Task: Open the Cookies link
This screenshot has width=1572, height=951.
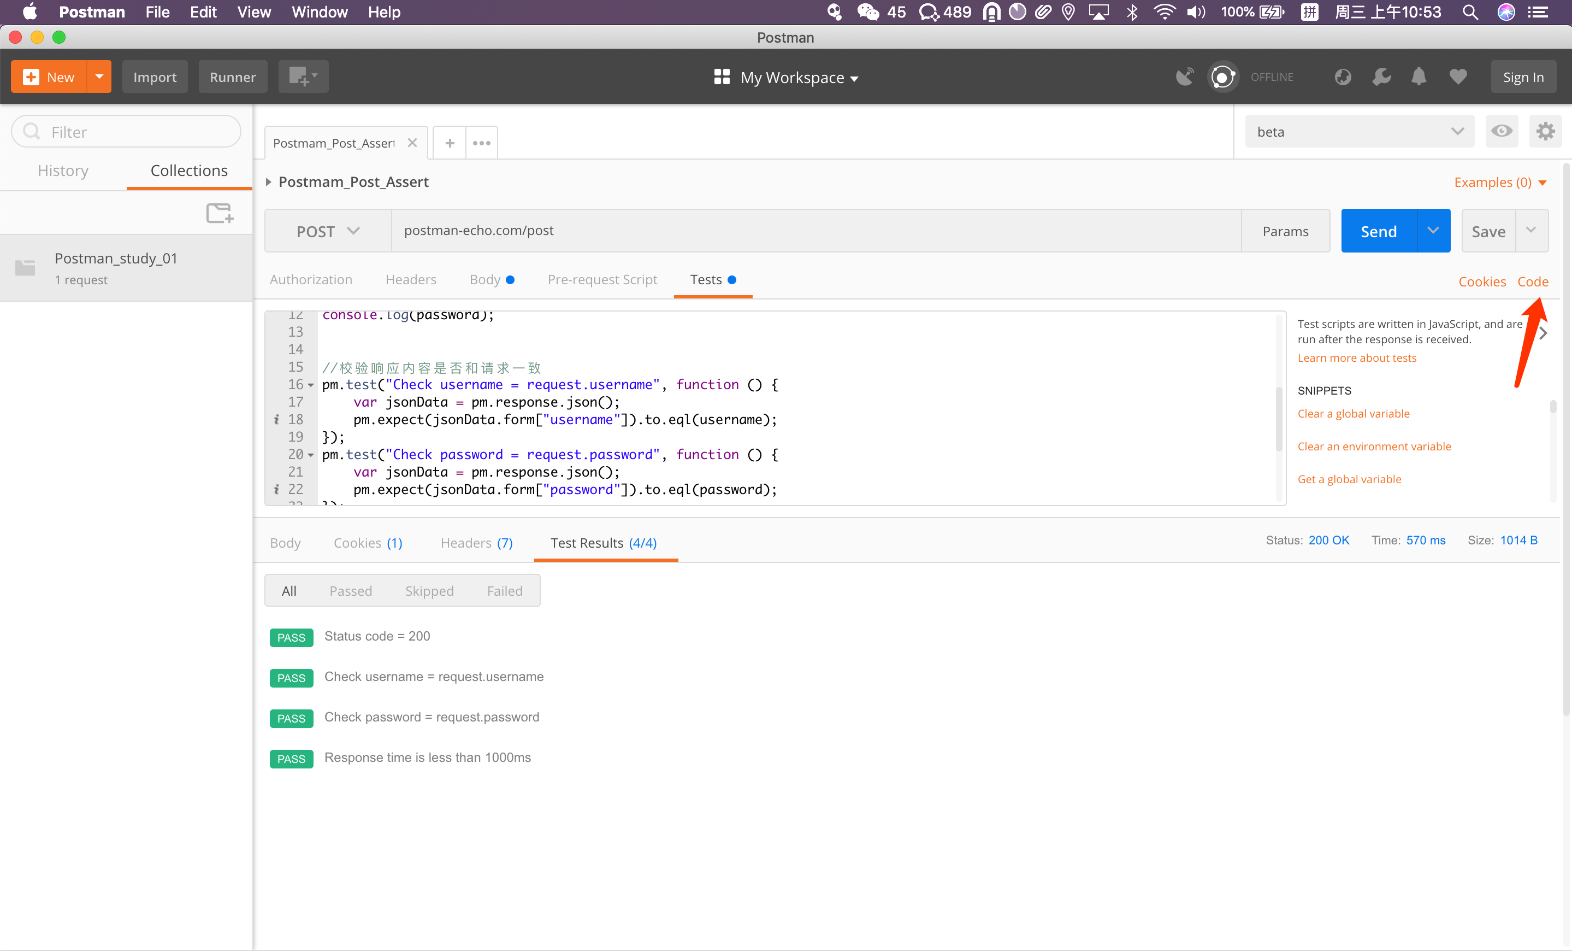Action: (x=1482, y=281)
